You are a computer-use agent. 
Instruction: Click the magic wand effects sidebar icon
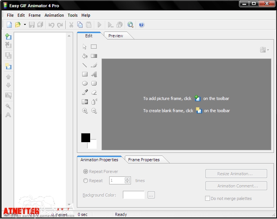(x=8, y=106)
